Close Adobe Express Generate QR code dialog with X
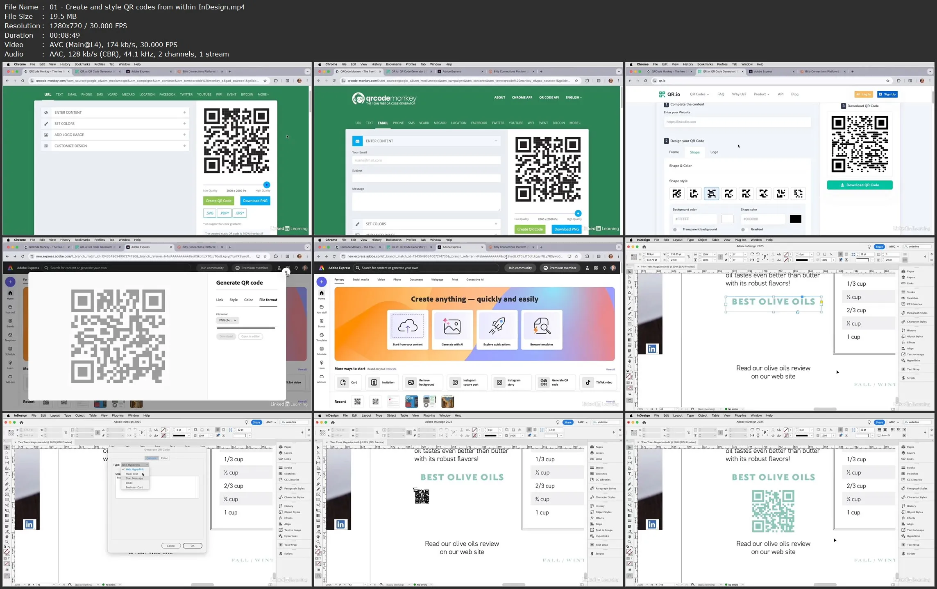 [x=286, y=272]
